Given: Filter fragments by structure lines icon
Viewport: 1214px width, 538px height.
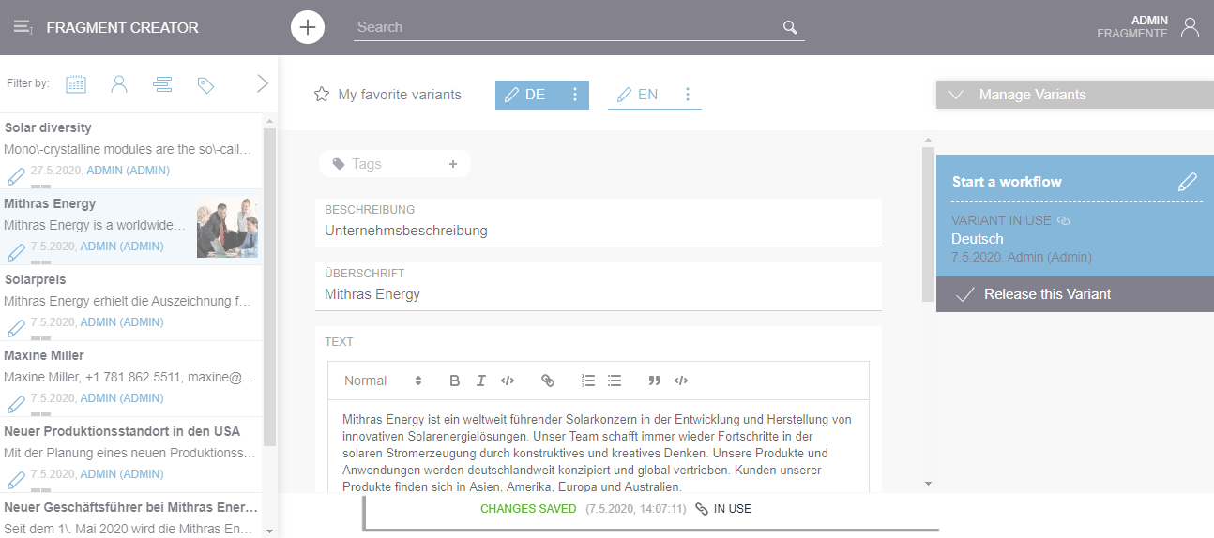Looking at the screenshot, I should 162,84.
